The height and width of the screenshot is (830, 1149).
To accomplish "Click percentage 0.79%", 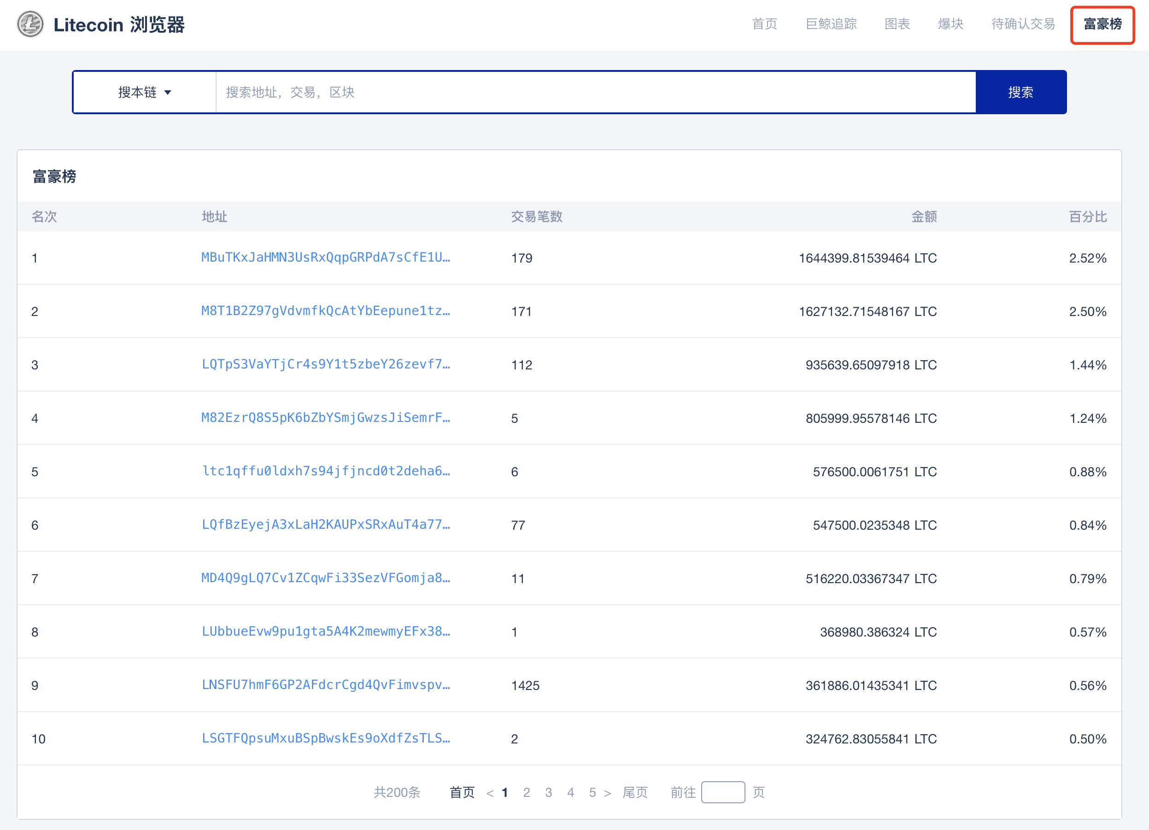I will point(1088,579).
